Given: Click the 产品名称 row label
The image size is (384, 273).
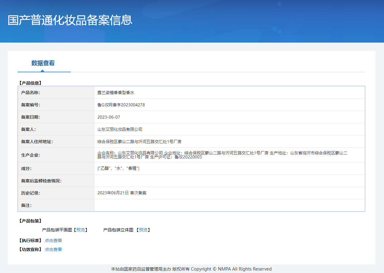Looking at the screenshot, I should [x=31, y=93].
